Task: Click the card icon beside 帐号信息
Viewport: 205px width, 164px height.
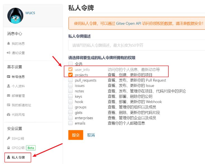Action: pos(8,77)
